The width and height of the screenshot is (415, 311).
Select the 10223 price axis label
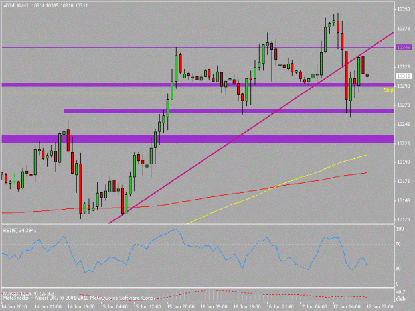404,143
